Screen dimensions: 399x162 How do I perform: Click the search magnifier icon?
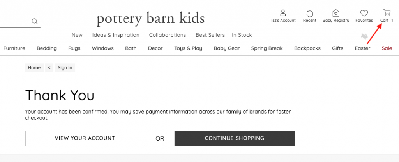pyautogui.click(x=35, y=21)
